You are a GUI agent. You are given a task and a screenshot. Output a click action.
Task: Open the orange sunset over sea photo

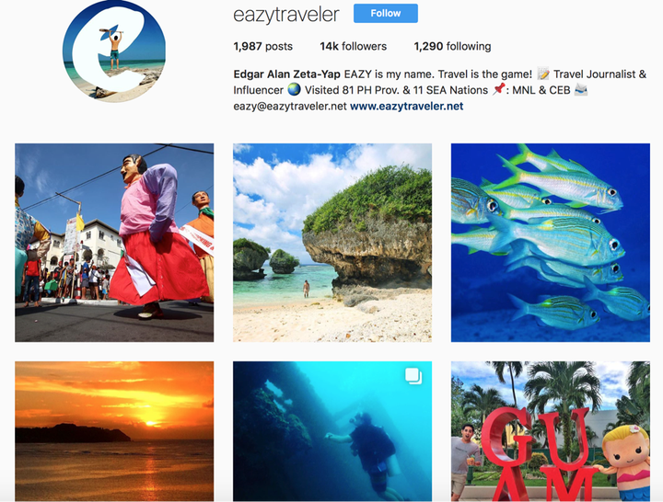click(x=114, y=431)
